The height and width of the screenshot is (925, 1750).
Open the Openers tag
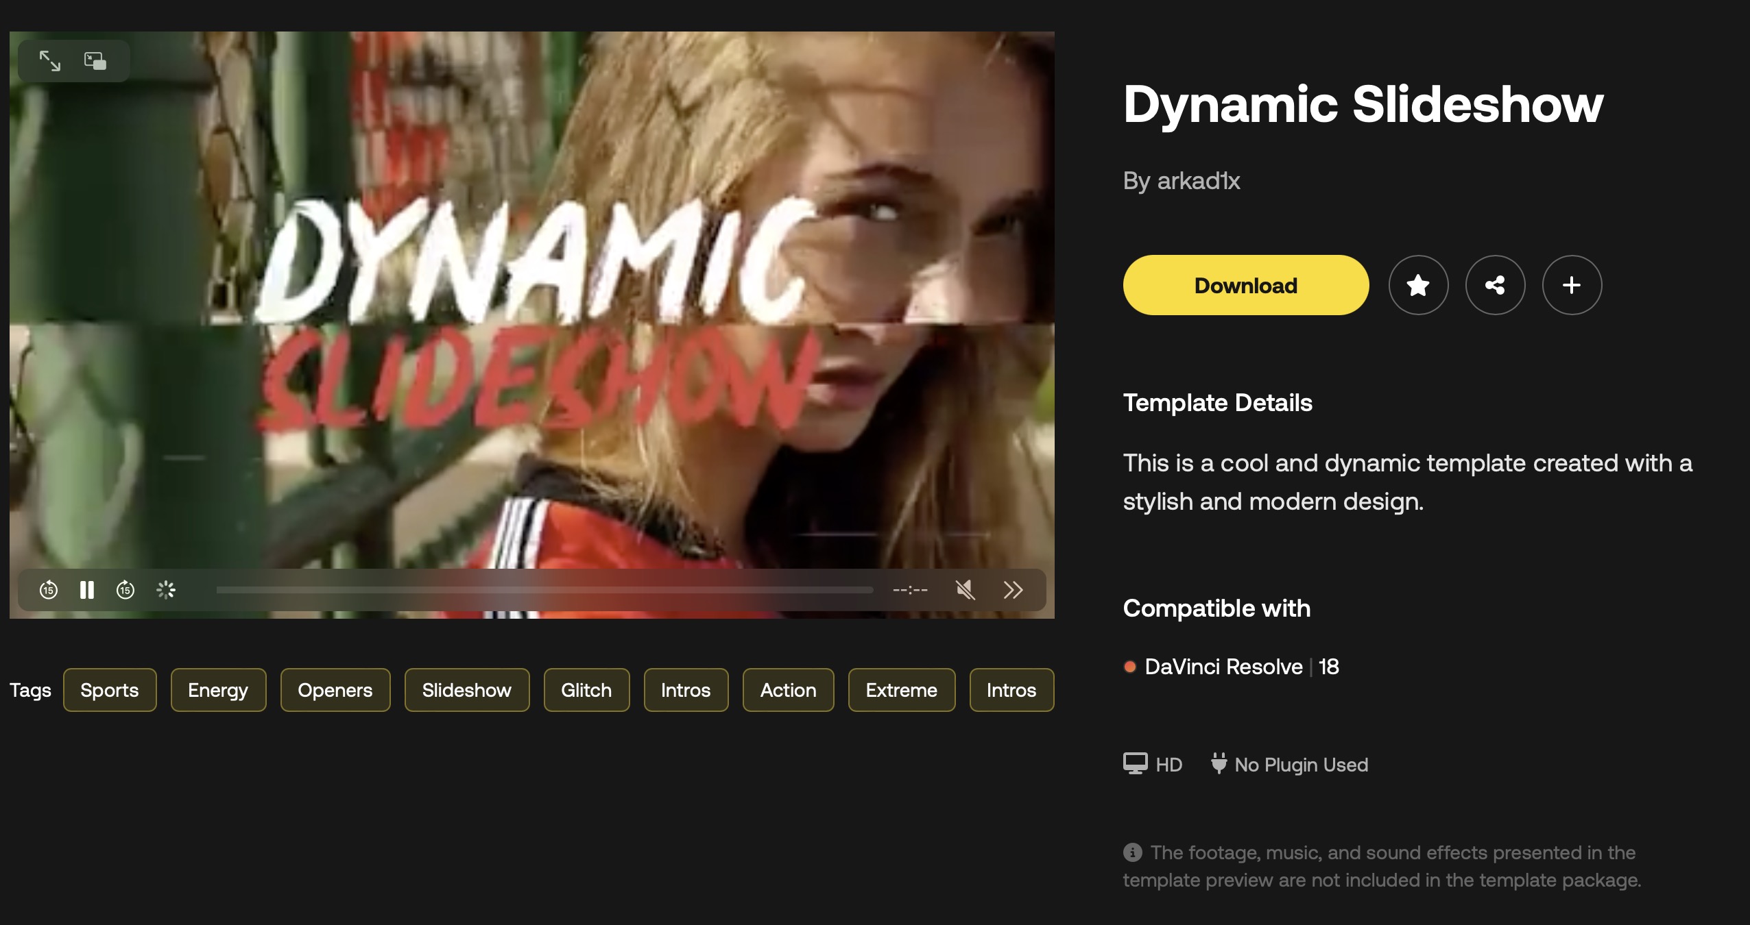coord(335,690)
